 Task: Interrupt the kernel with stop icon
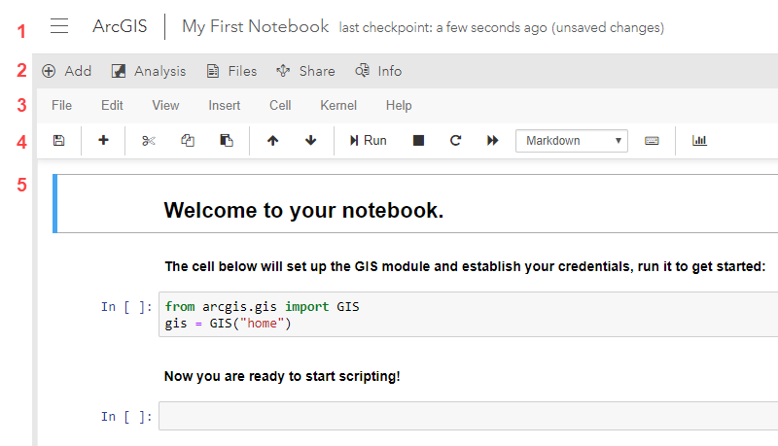coord(418,141)
